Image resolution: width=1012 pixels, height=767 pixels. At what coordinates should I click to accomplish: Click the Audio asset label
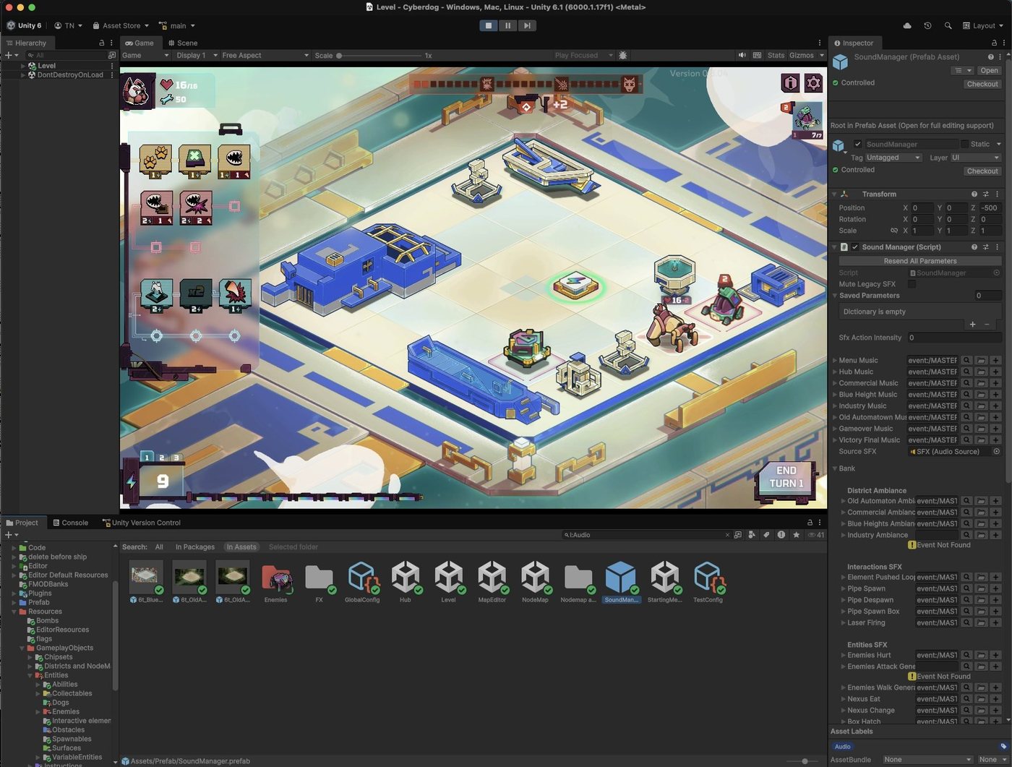point(843,747)
